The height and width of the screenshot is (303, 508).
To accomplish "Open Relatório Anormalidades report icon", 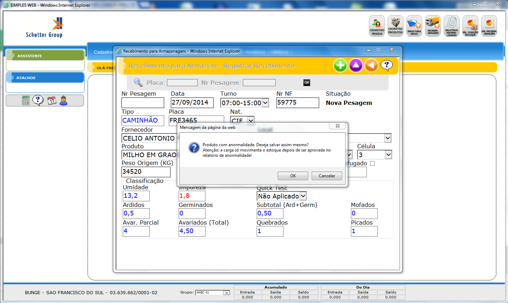I will coord(452,26).
